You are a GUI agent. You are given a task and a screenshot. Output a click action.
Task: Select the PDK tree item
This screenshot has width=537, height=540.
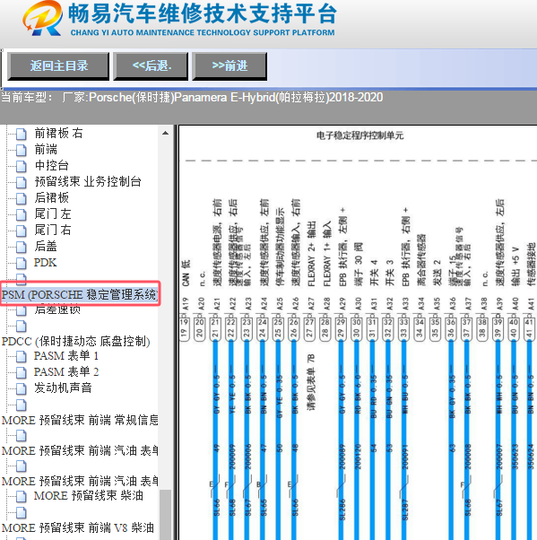coord(45,263)
